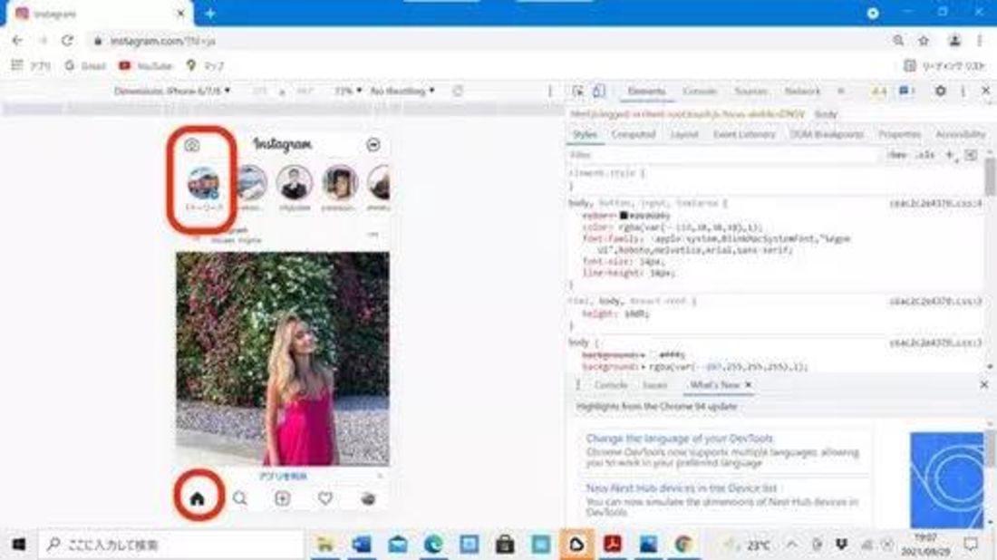The width and height of the screenshot is (997, 560).
Task: Click the rotate device icon
Action: pyautogui.click(x=458, y=91)
